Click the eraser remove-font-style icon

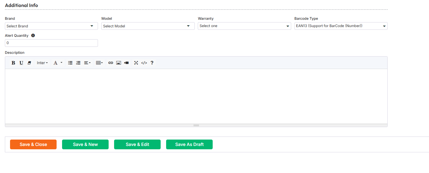tap(29, 63)
